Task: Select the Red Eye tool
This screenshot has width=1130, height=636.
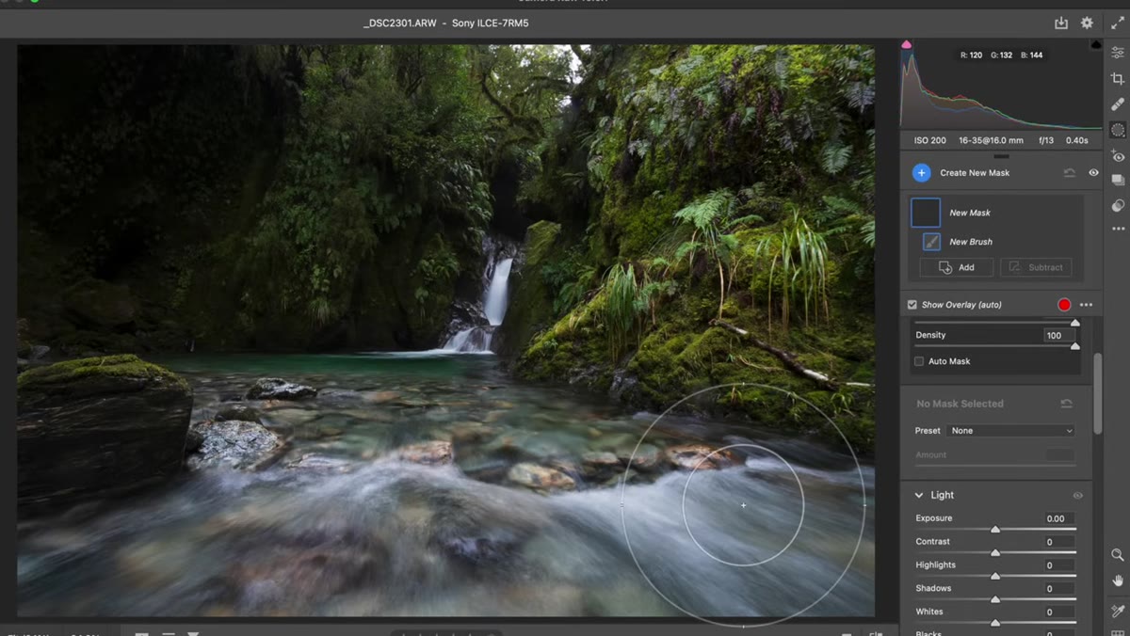Action: [x=1118, y=155]
